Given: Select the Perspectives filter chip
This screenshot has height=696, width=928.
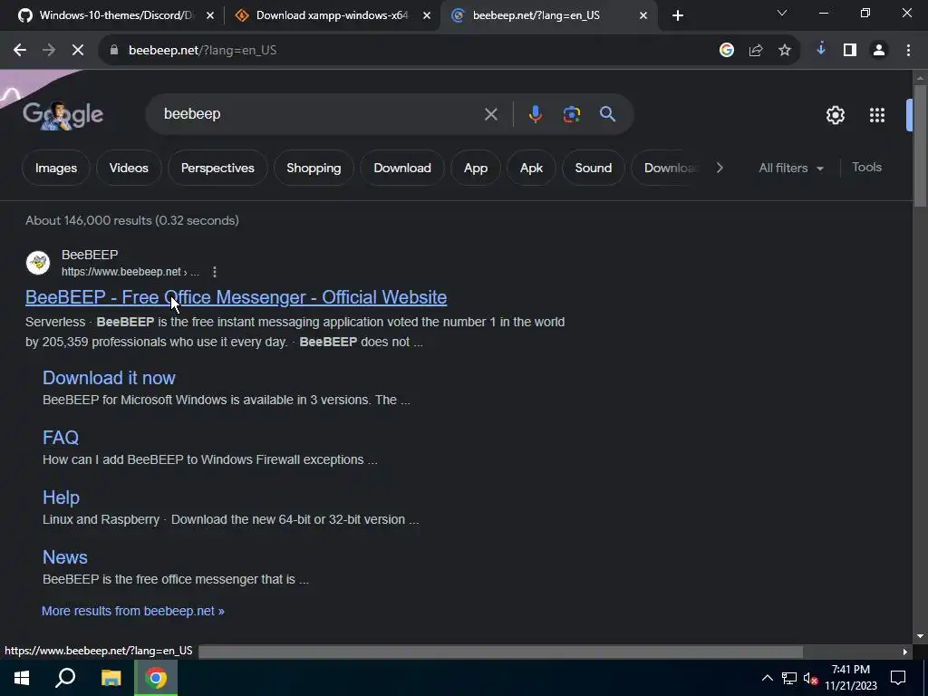Looking at the screenshot, I should coord(217,168).
